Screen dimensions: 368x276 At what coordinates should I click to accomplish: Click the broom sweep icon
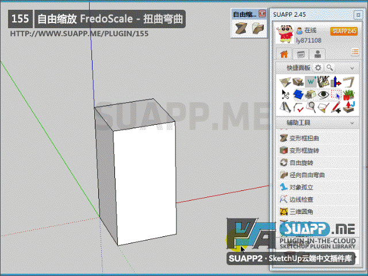pos(323,108)
